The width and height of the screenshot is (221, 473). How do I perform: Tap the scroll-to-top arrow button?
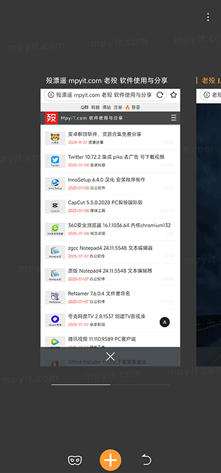[x=165, y=322]
